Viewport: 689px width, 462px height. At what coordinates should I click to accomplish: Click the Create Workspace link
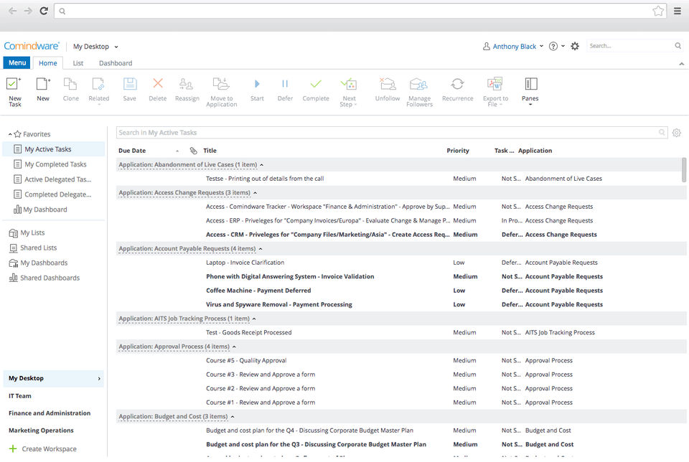coord(49,449)
